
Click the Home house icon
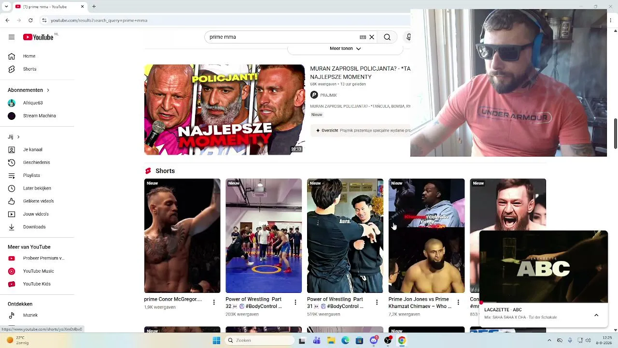tap(12, 56)
